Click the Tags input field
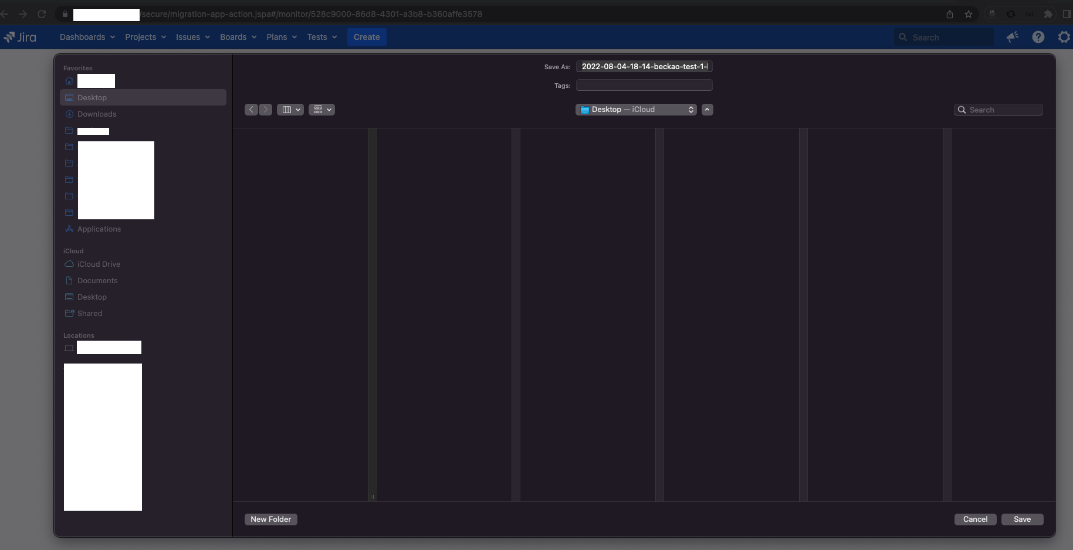This screenshot has height=550, width=1073. click(x=644, y=85)
